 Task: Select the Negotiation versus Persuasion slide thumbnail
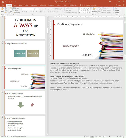coord(25,52)
